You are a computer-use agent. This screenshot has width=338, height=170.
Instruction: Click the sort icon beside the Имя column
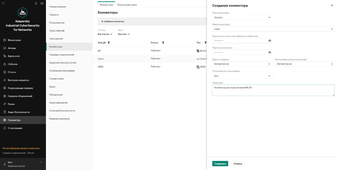tap(104, 43)
